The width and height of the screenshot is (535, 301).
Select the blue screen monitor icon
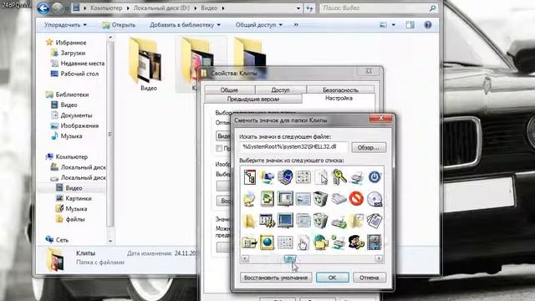pos(285,221)
